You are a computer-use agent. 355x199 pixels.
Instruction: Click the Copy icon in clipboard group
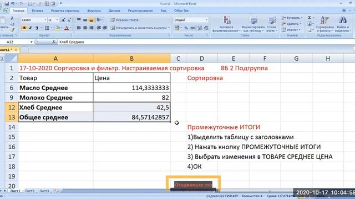(x=12, y=24)
